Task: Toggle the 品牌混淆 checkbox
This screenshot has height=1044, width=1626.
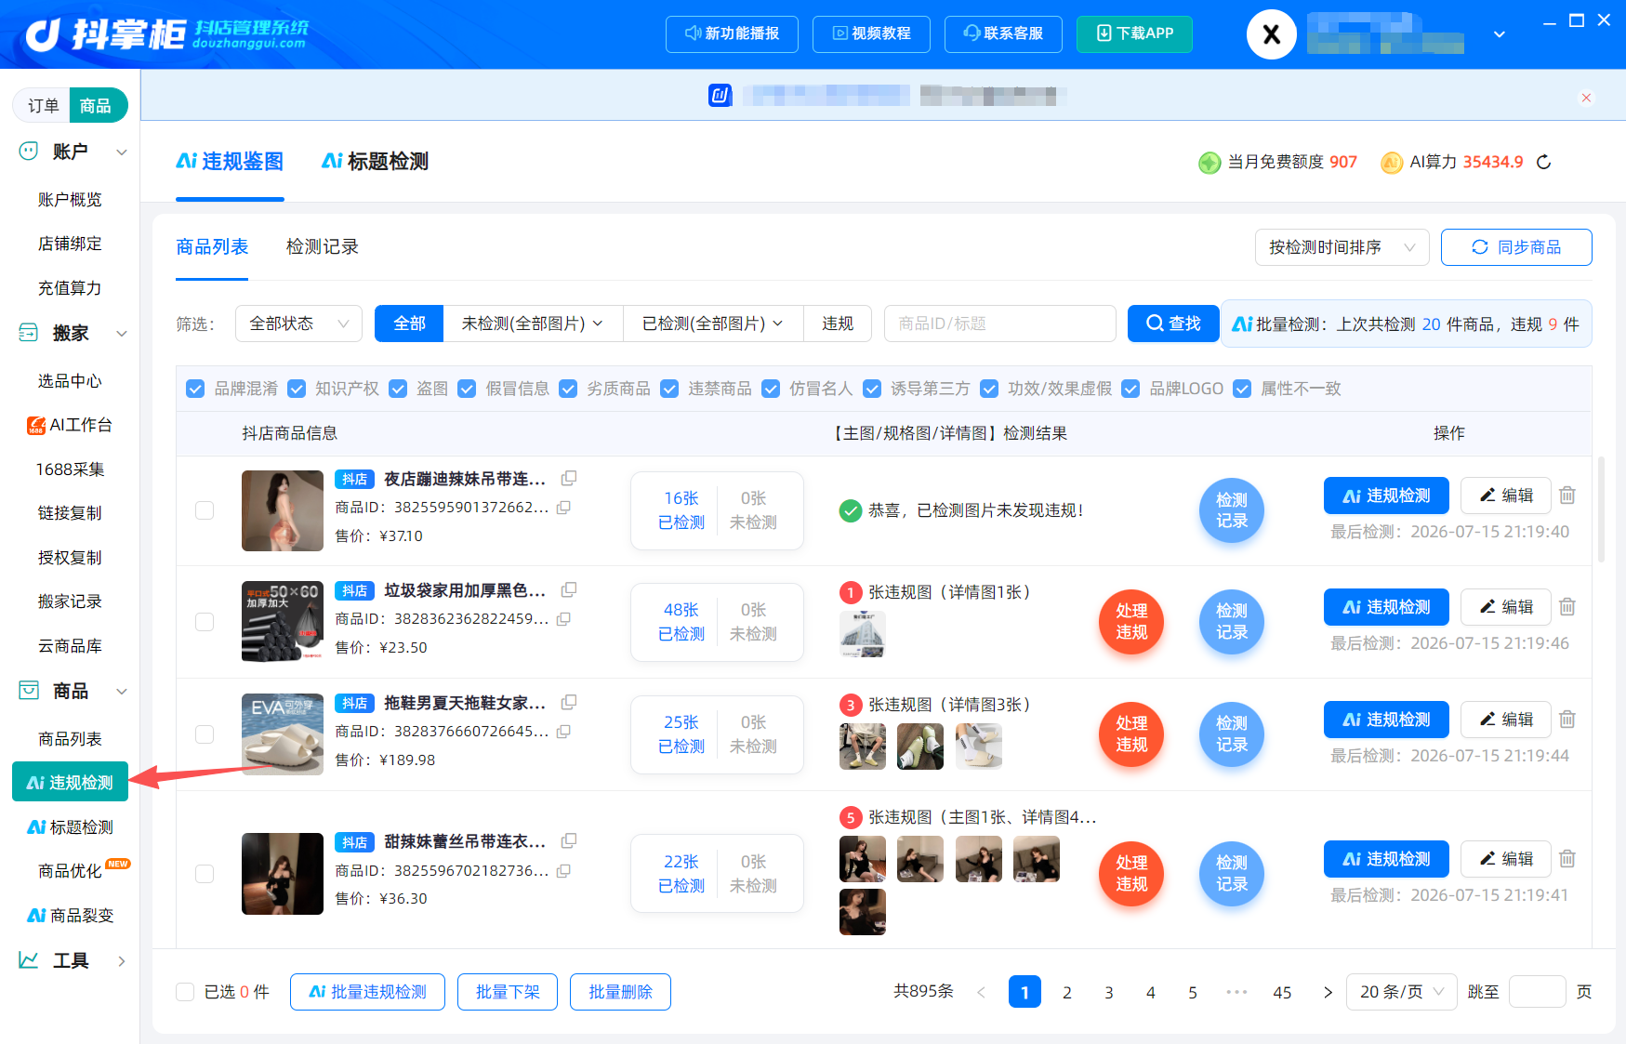Action: click(195, 389)
